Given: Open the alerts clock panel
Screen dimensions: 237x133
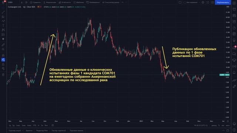Looking at the screenshot, I should [234, 9].
